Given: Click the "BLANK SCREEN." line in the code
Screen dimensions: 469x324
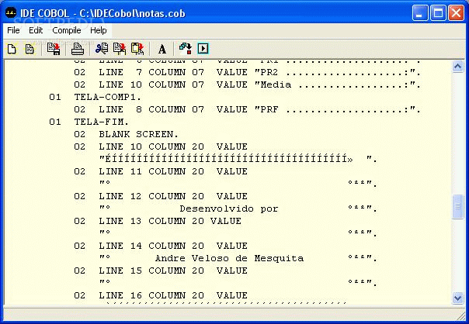Looking at the screenshot, I should click(x=126, y=134).
